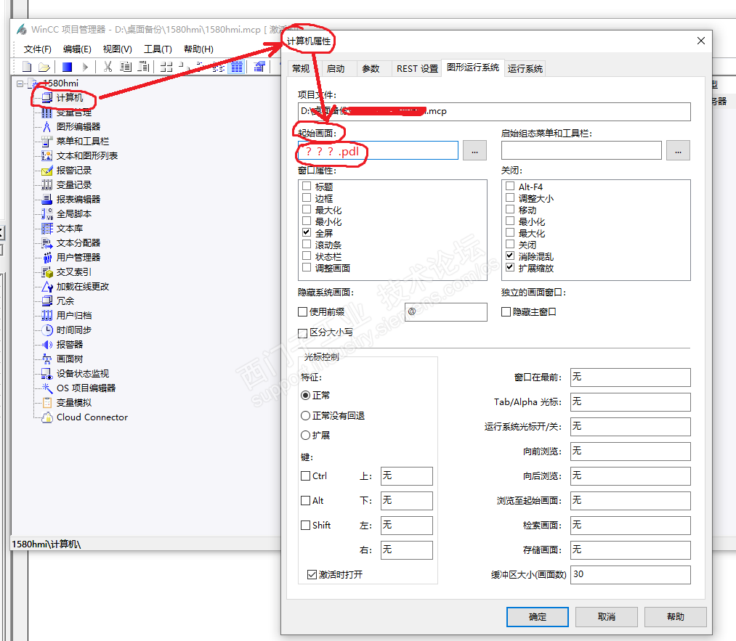
Task: Click the Details view toolbar icon
Action: coord(237,67)
